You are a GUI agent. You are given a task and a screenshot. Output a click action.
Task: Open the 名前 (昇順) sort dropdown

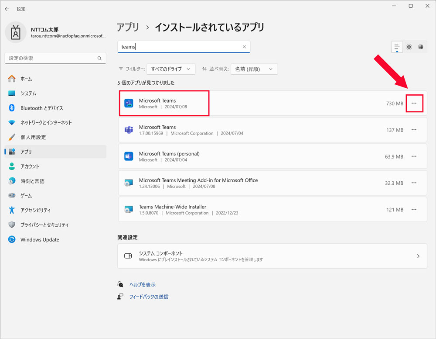tap(254, 69)
